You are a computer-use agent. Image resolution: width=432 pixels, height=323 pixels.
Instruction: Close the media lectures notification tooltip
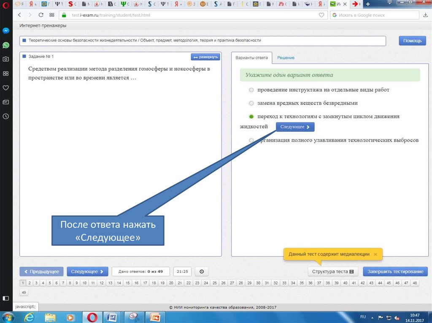coord(375,254)
